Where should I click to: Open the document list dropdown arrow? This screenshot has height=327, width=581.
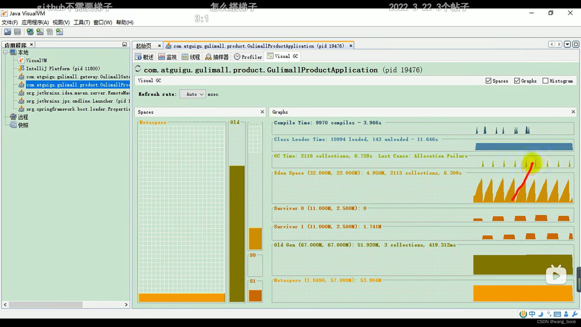point(567,45)
